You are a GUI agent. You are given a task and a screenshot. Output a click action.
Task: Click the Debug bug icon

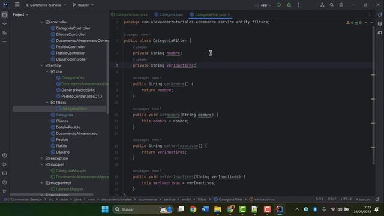point(289,5)
